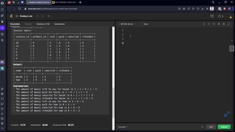Open toolbar send/flow arrow icon
This screenshot has height=132, width=235.
click(194, 9)
